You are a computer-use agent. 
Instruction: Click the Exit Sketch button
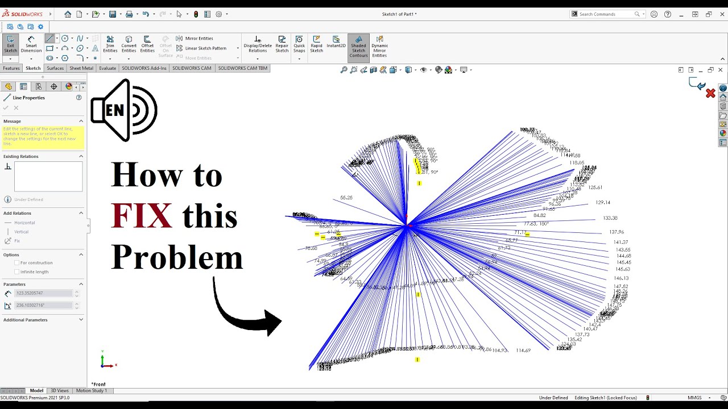(10, 45)
